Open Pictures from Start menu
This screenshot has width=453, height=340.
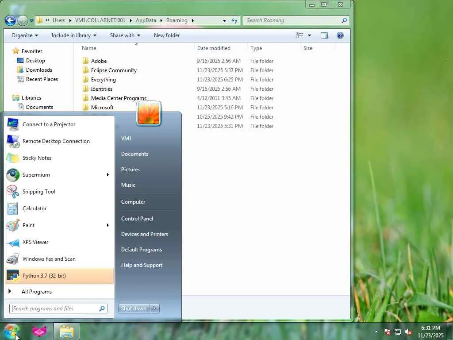click(131, 170)
